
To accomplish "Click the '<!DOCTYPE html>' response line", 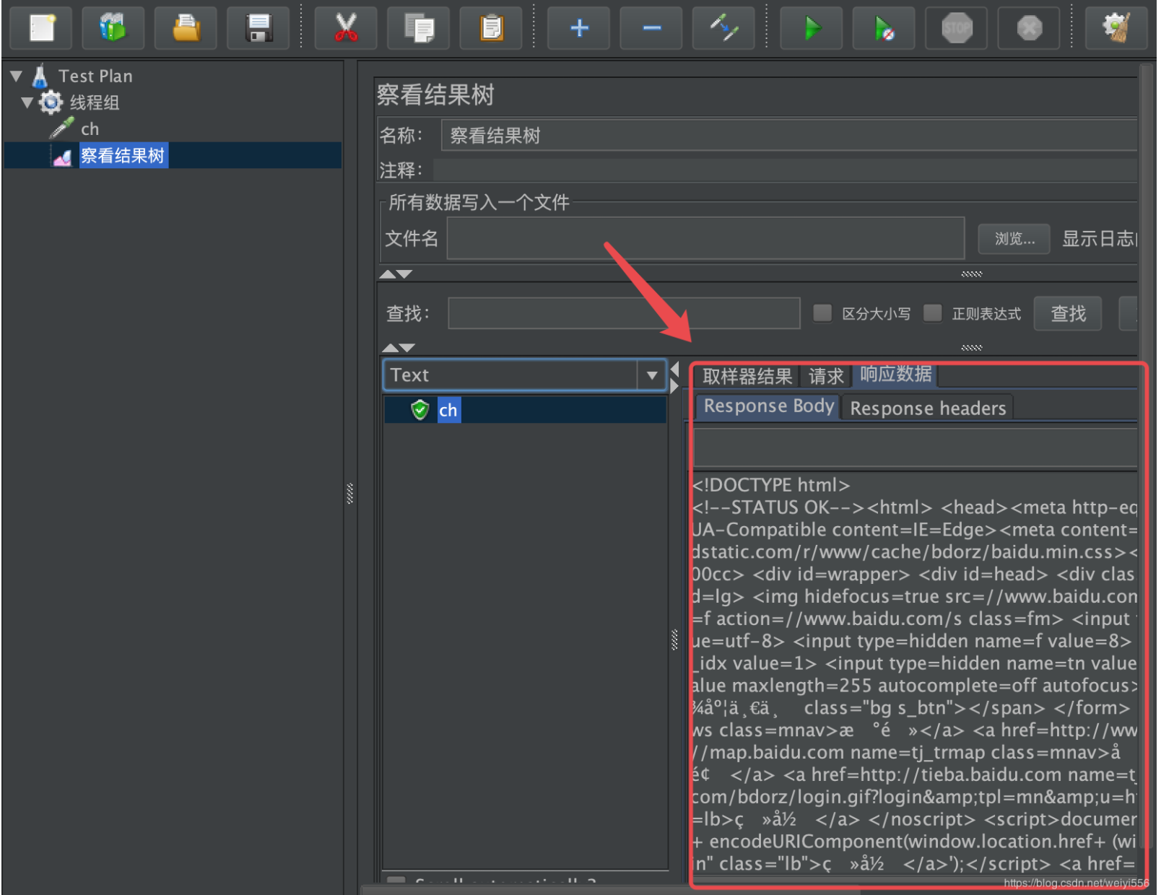I will [x=771, y=485].
